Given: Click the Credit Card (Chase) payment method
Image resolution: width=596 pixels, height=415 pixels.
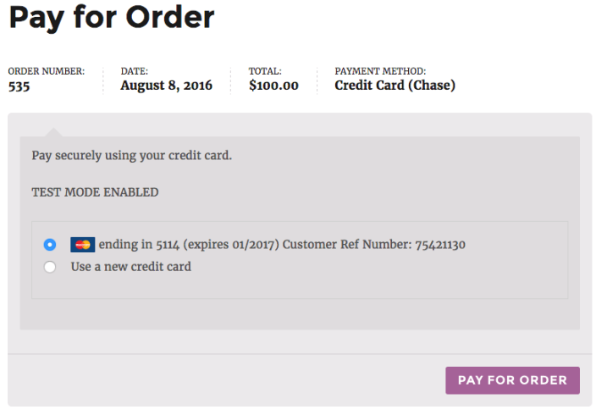Looking at the screenshot, I should coord(395,86).
